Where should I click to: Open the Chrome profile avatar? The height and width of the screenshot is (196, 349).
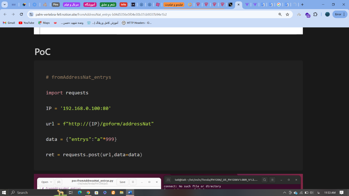point(327,14)
